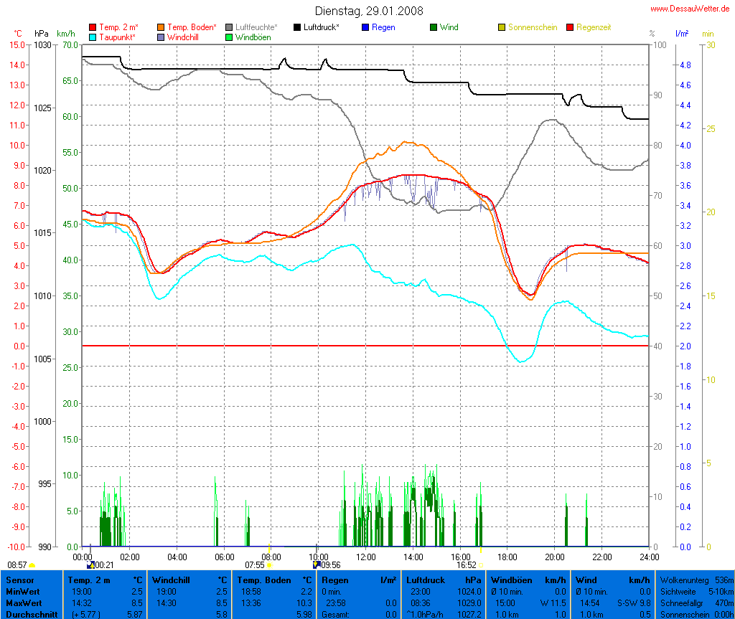Click the 12:00 label on time axis
735x619 pixels.
(x=365, y=557)
